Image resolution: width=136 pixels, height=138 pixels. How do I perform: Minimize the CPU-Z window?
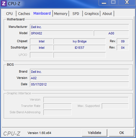click(x=104, y=3)
